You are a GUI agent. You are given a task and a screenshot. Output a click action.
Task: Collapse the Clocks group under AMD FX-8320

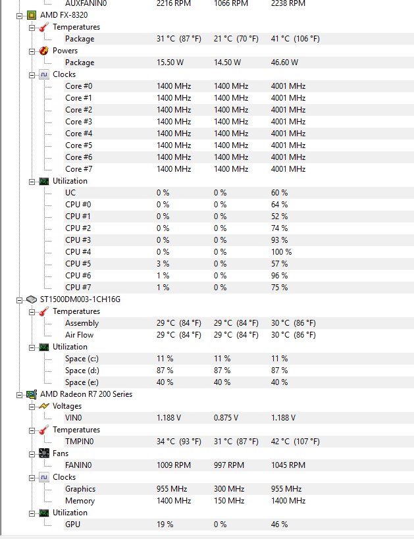[x=31, y=74]
